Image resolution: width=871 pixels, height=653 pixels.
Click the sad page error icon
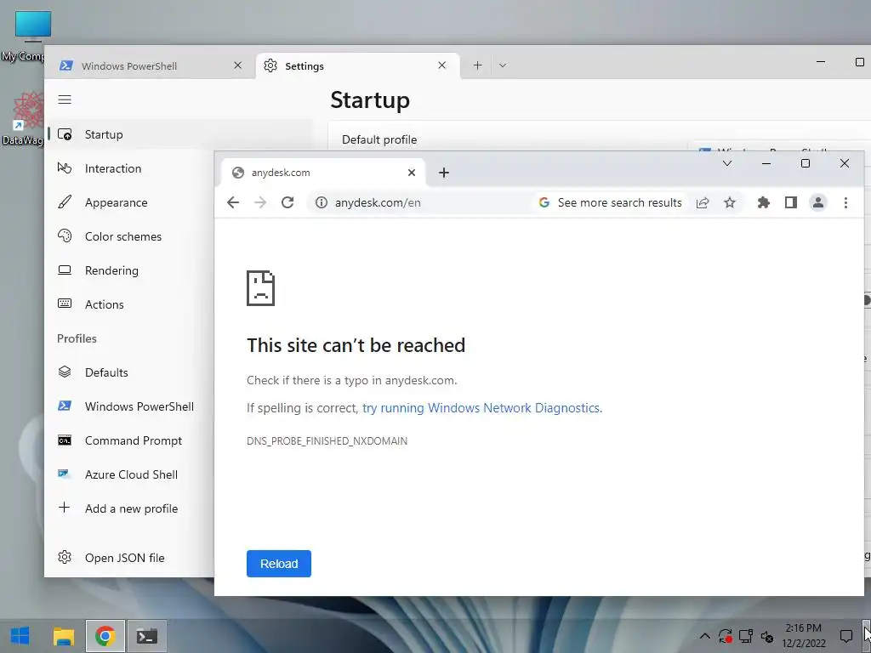(260, 288)
